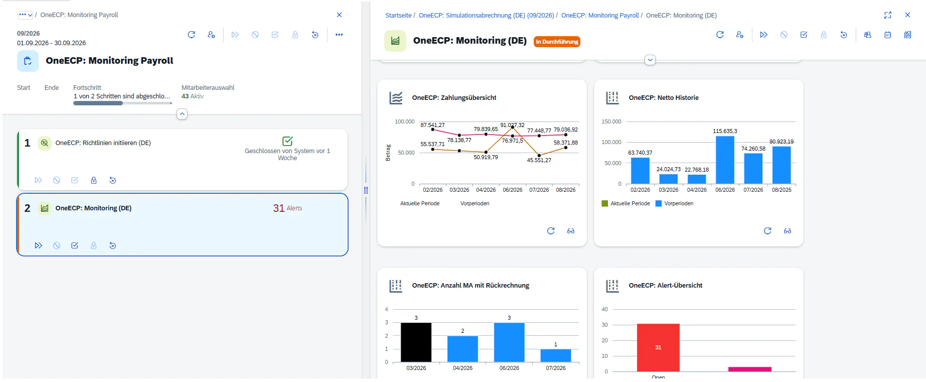Confirm step 2 using its checkmark icon
Viewport: 926px width, 382px height.
pos(75,245)
